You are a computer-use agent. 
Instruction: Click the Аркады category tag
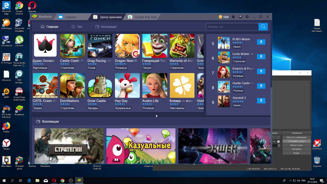coord(93,108)
